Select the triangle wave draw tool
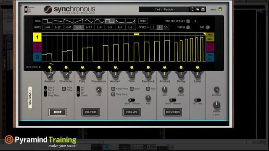The height and width of the screenshot is (151, 269). [89, 21]
